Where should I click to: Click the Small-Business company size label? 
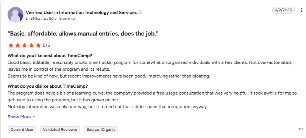[51, 19]
